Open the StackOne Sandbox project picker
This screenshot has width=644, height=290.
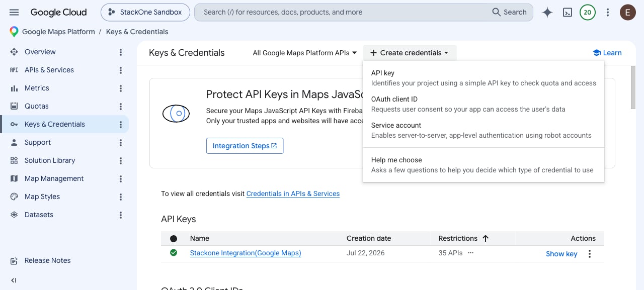(x=145, y=12)
